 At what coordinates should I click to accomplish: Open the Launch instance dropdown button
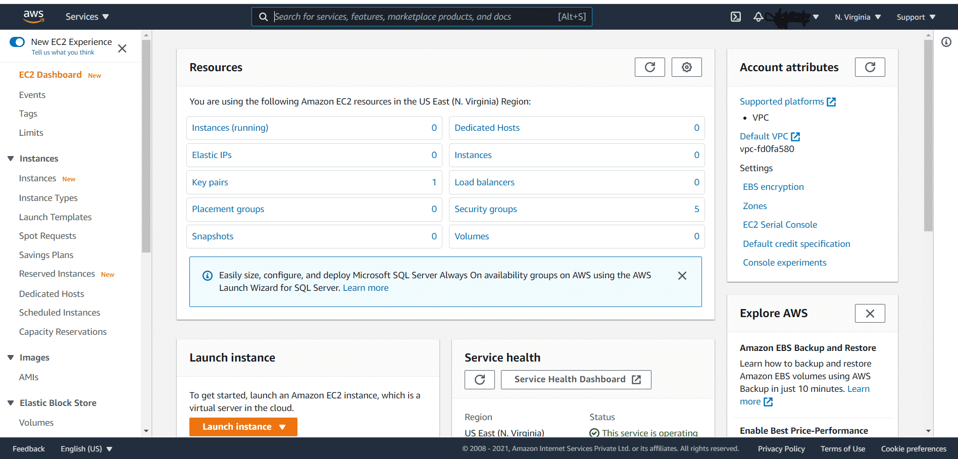click(x=243, y=427)
